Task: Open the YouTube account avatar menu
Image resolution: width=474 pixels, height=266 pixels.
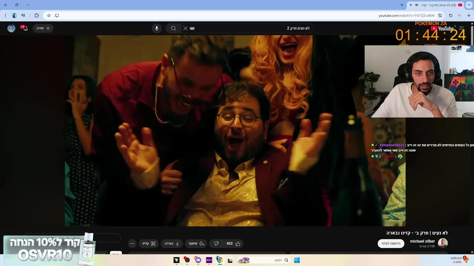Action: point(11,28)
